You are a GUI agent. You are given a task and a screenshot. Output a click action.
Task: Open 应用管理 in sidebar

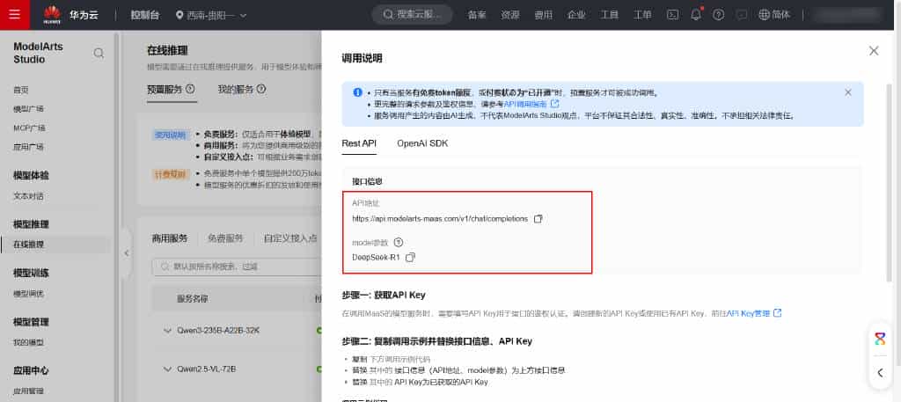(29, 391)
